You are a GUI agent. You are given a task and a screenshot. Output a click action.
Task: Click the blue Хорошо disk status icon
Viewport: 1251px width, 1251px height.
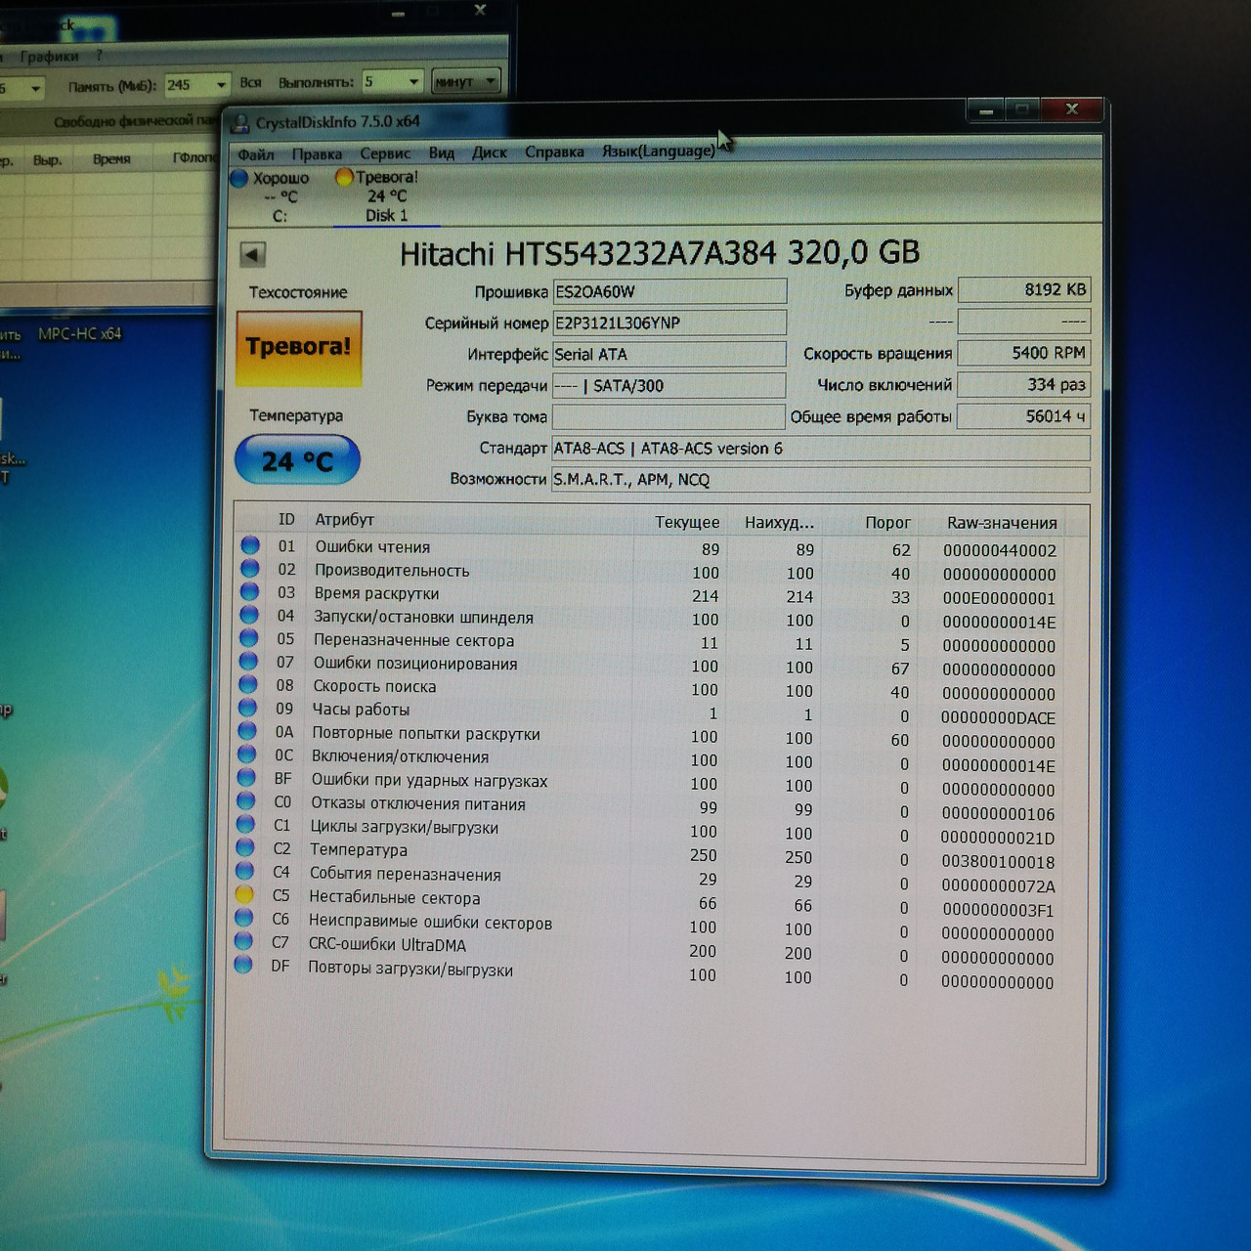coord(239,178)
